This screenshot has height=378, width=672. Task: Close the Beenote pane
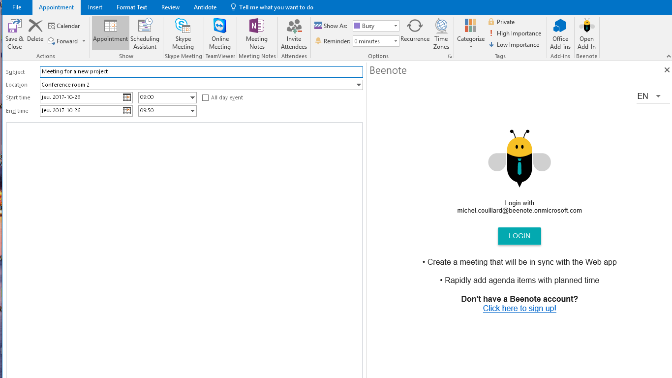667,70
